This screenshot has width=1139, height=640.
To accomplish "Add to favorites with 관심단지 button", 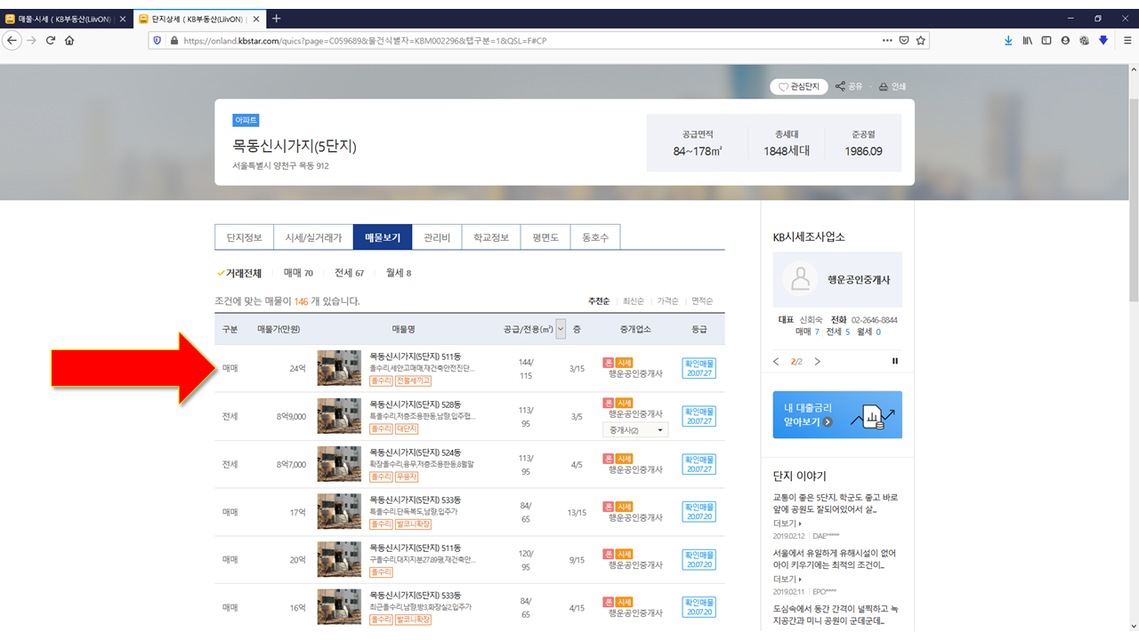I will click(799, 86).
